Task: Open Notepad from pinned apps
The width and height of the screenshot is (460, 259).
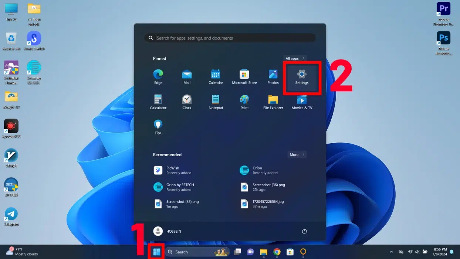Action: pyautogui.click(x=216, y=102)
